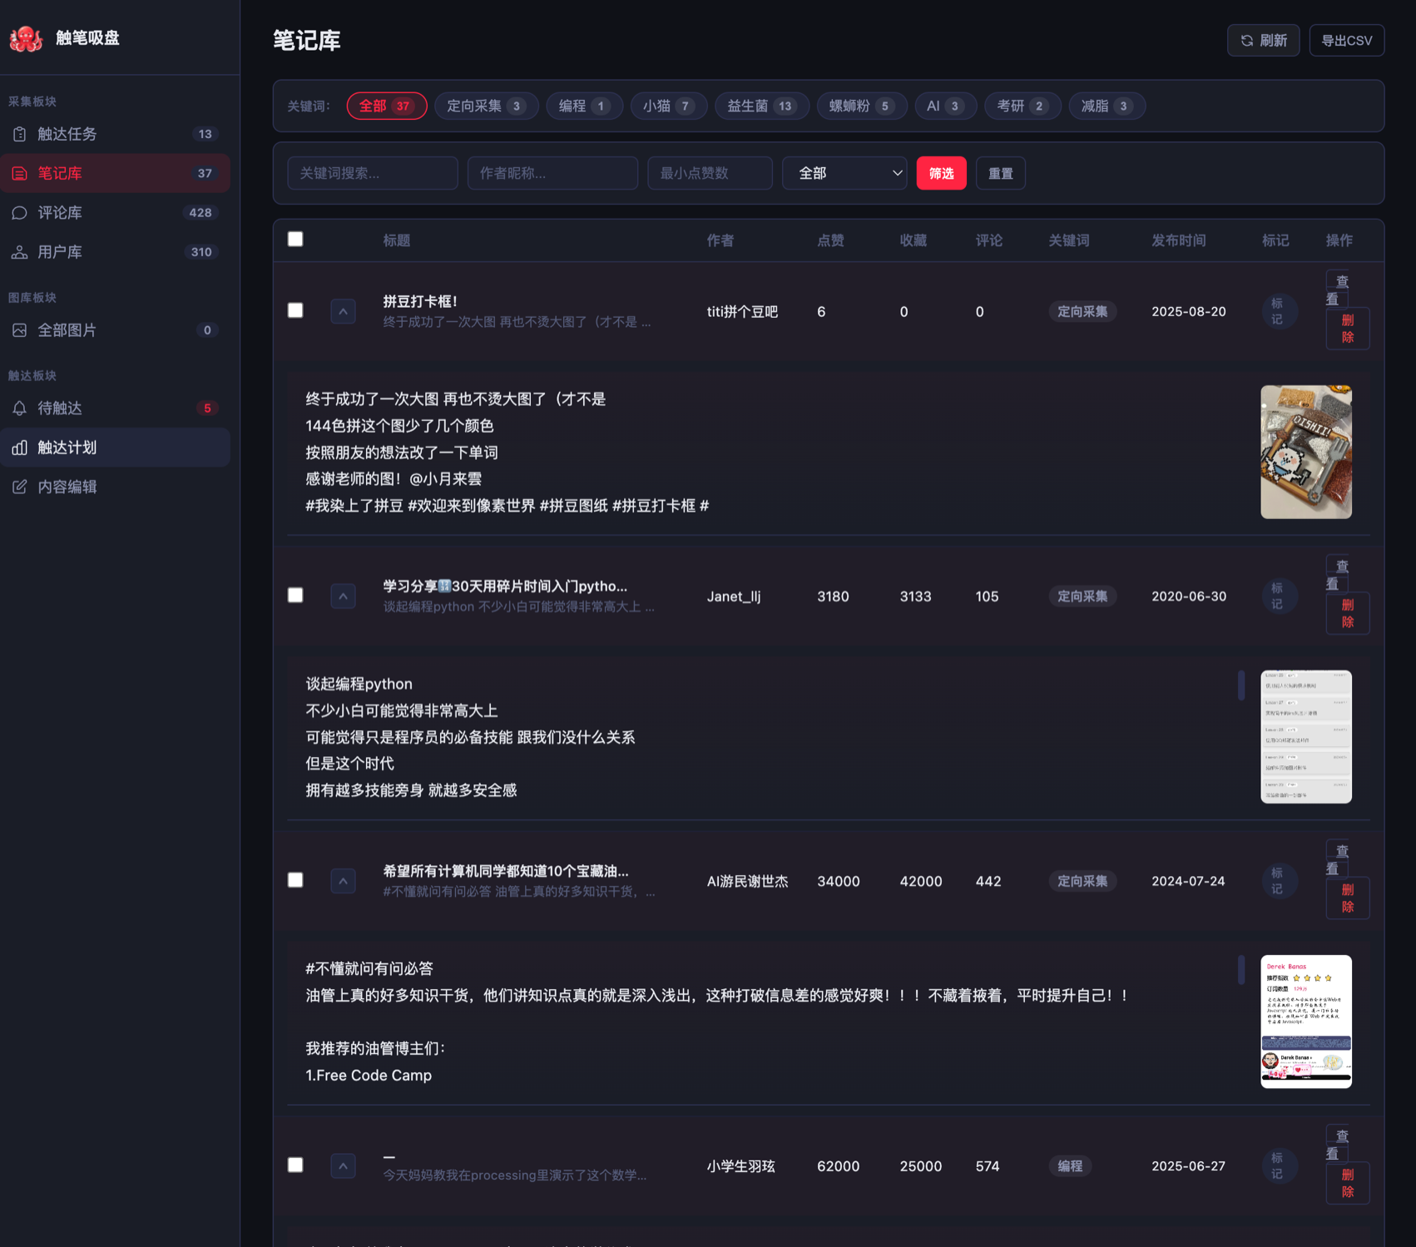The image size is (1416, 1247).
Task: Click the 内容编辑 pencil icon
Action: pyautogui.click(x=20, y=487)
